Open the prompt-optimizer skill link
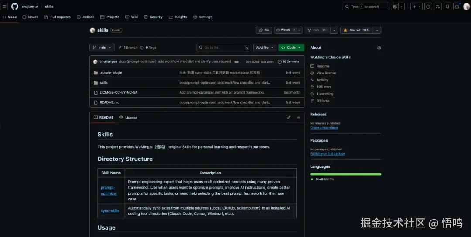The width and height of the screenshot is (471, 237). (109, 190)
